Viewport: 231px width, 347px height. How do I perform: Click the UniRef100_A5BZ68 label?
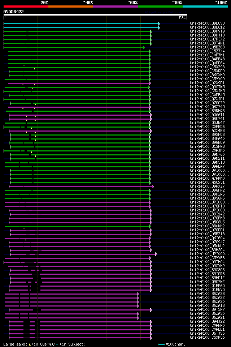point(207,47)
